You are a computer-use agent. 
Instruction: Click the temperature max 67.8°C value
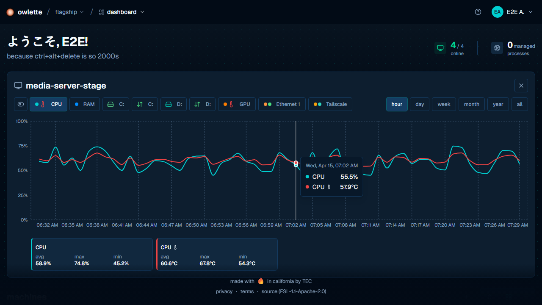tap(208, 263)
